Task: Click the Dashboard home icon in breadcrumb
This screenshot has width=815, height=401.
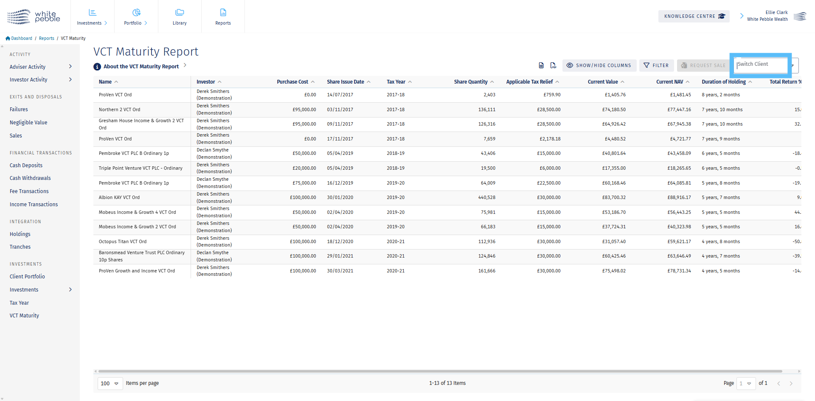Action: pos(8,38)
